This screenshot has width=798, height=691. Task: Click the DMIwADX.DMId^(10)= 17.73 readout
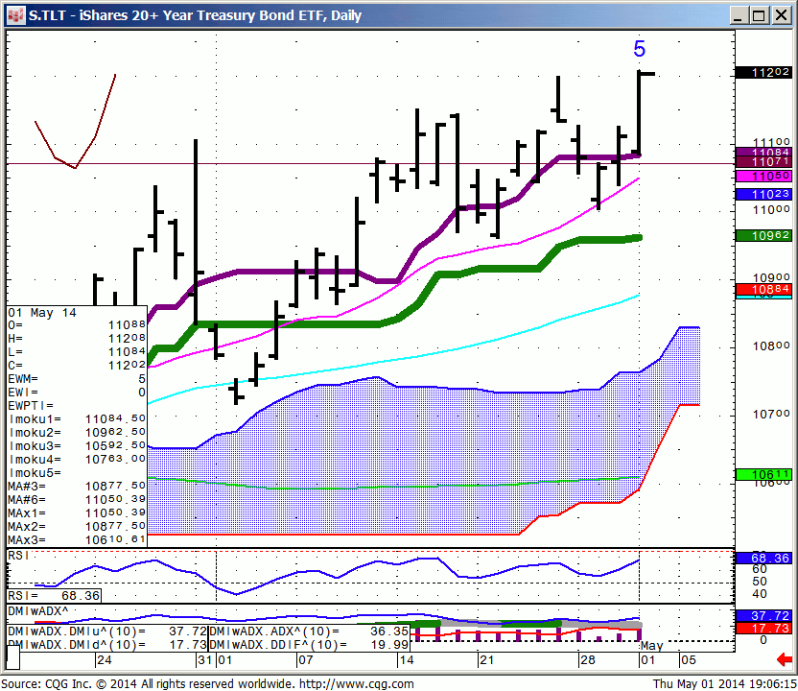[x=107, y=645]
